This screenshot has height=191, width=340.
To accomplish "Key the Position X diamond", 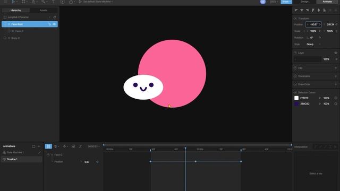I will (320, 24).
